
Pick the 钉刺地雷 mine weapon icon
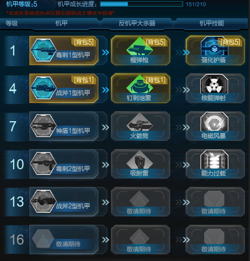click(140, 85)
